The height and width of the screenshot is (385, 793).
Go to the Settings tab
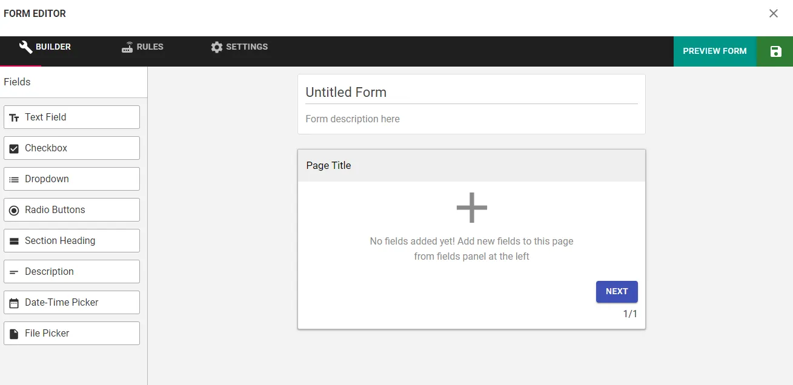point(239,47)
